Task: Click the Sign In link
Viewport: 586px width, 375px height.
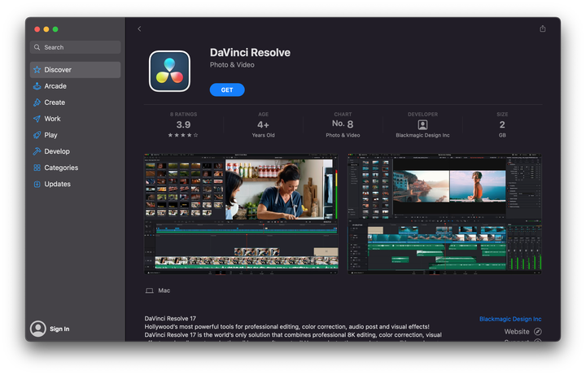Action: 59,329
